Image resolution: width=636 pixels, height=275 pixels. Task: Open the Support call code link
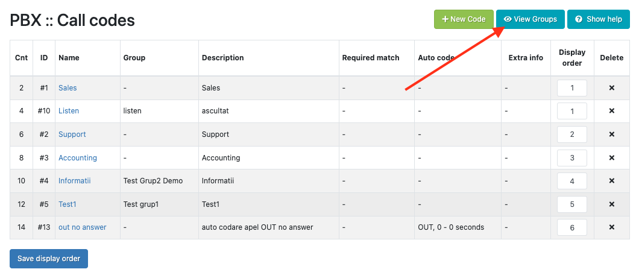coord(72,134)
